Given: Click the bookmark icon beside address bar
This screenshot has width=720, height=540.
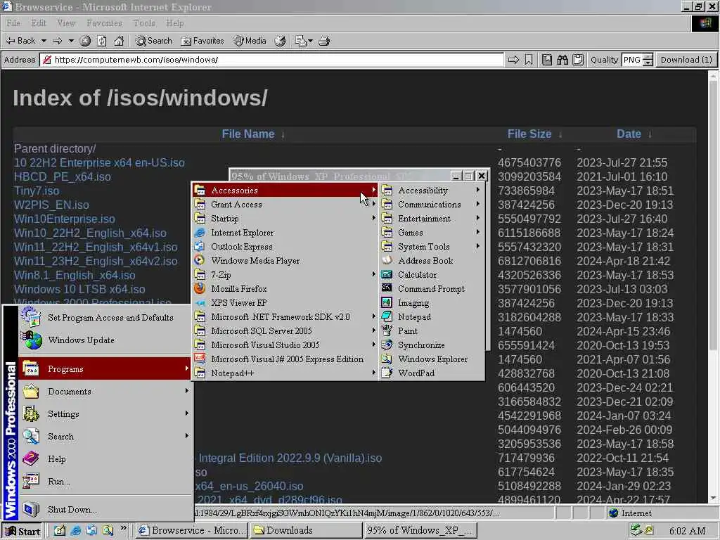Looking at the screenshot, I should click(x=529, y=60).
